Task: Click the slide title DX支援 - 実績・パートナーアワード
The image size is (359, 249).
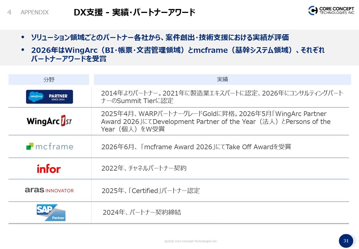Action: [134, 12]
